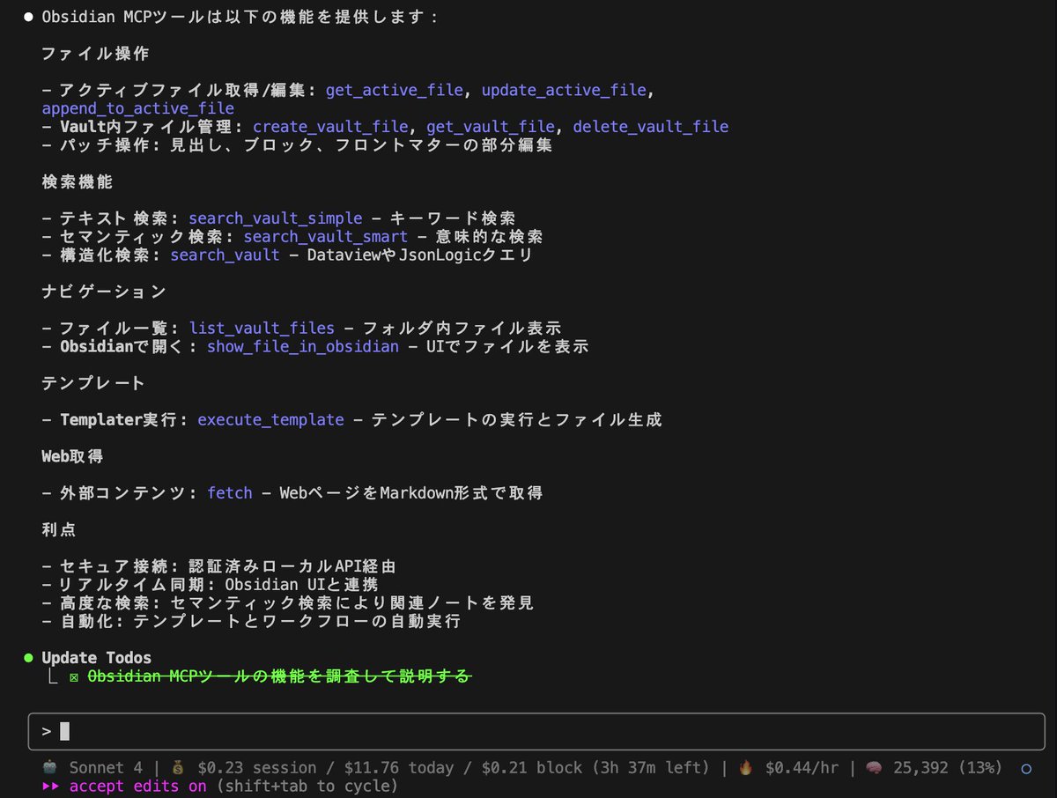This screenshot has height=798, width=1057.
Task: Click the money bag icon in status line
Action: tap(178, 768)
